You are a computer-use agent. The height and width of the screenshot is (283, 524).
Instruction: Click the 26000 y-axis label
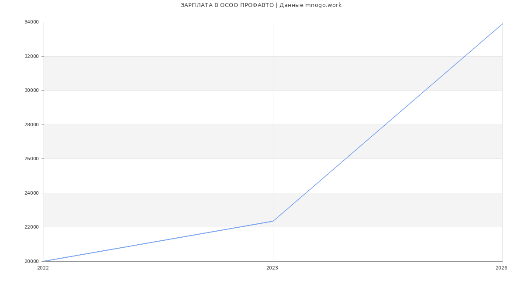pos(32,159)
